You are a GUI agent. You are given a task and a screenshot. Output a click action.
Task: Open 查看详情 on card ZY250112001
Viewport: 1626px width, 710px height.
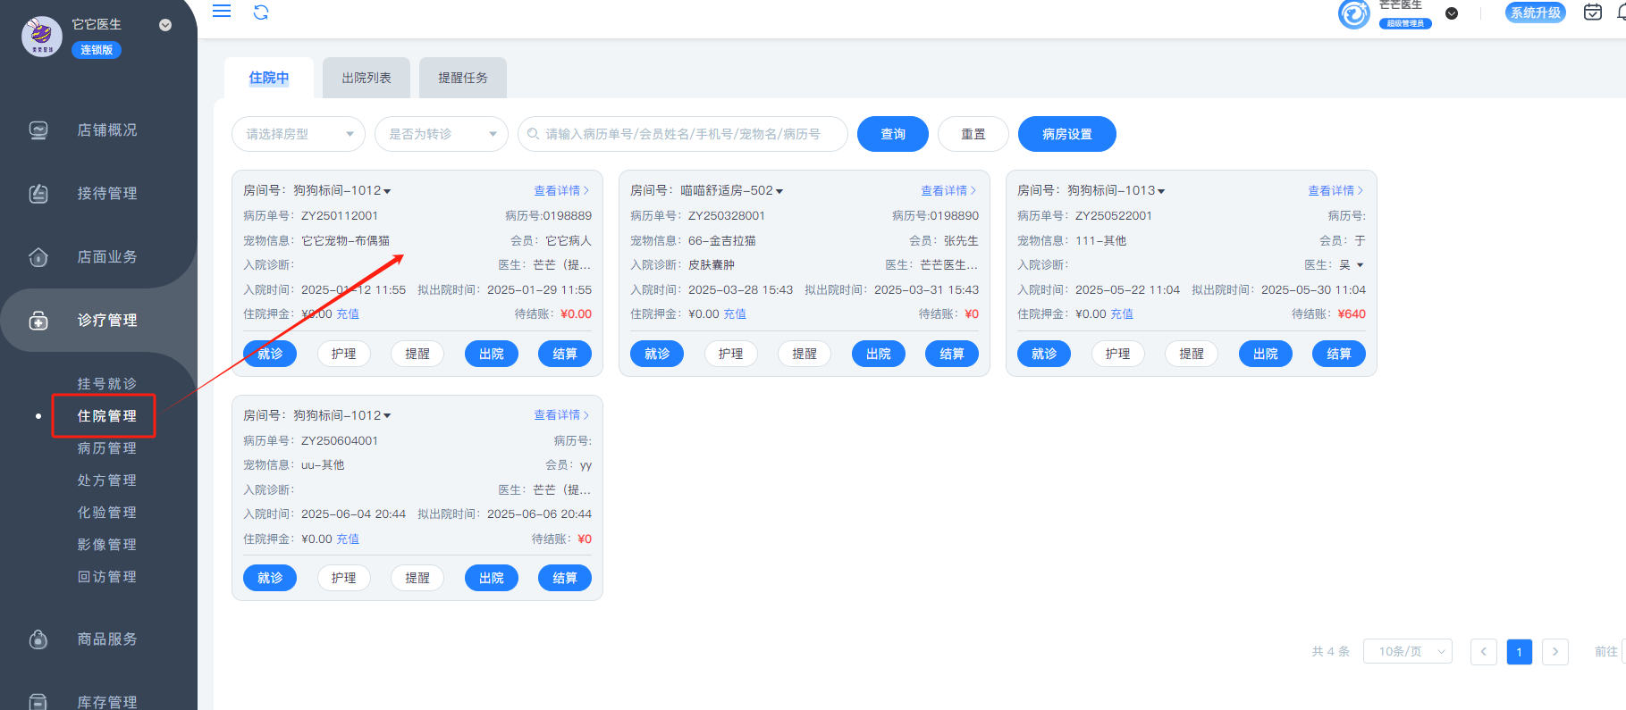(x=561, y=191)
